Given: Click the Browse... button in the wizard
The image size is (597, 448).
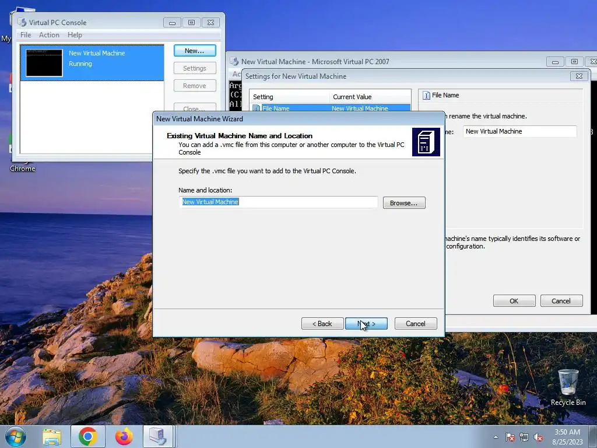Looking at the screenshot, I should [x=404, y=203].
